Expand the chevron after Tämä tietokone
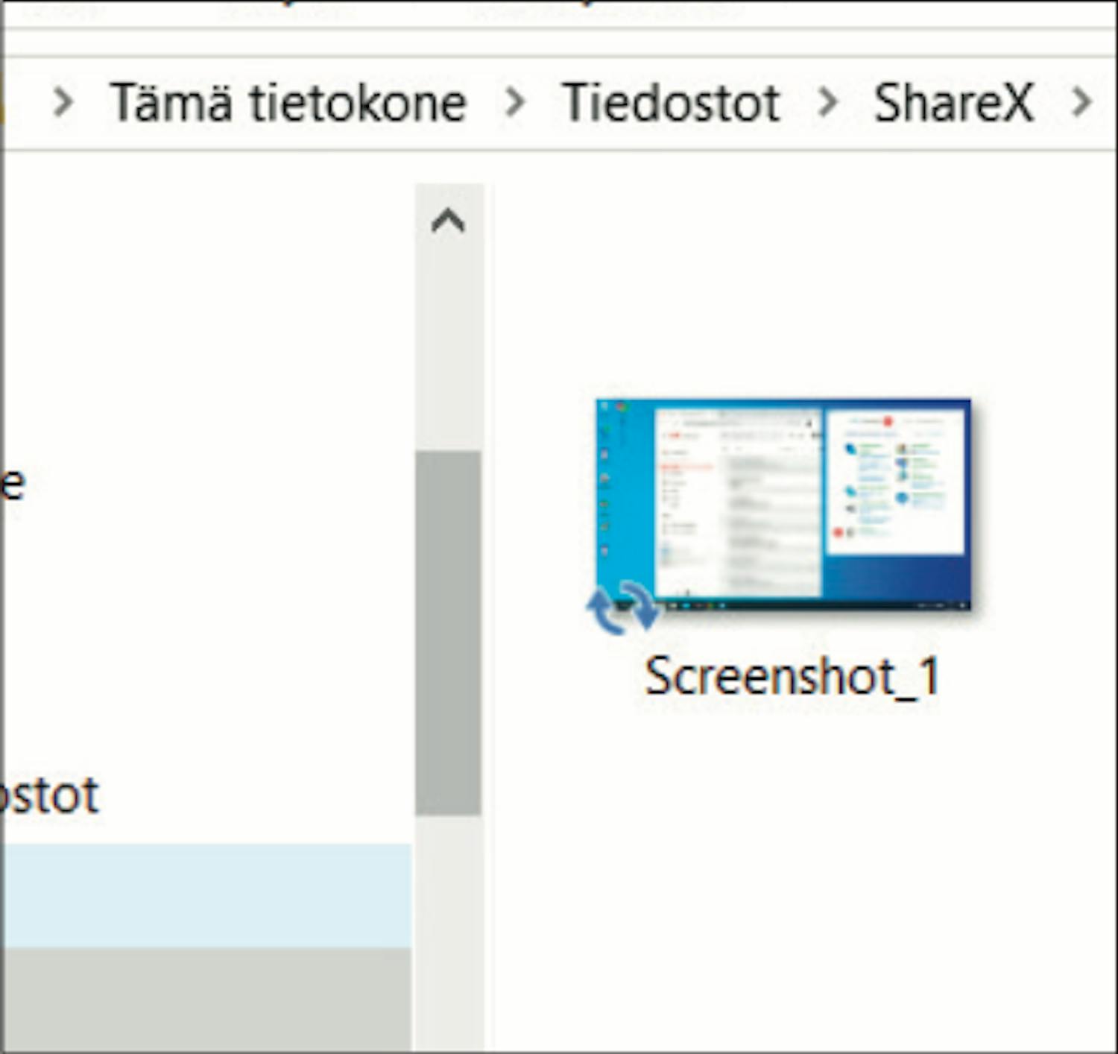 pos(514,102)
